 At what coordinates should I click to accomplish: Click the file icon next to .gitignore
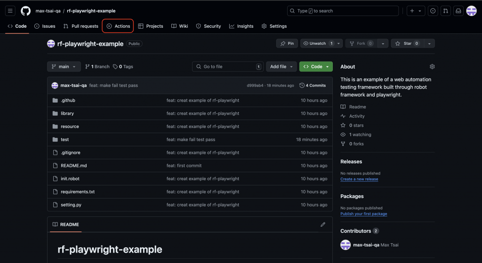pos(56,153)
